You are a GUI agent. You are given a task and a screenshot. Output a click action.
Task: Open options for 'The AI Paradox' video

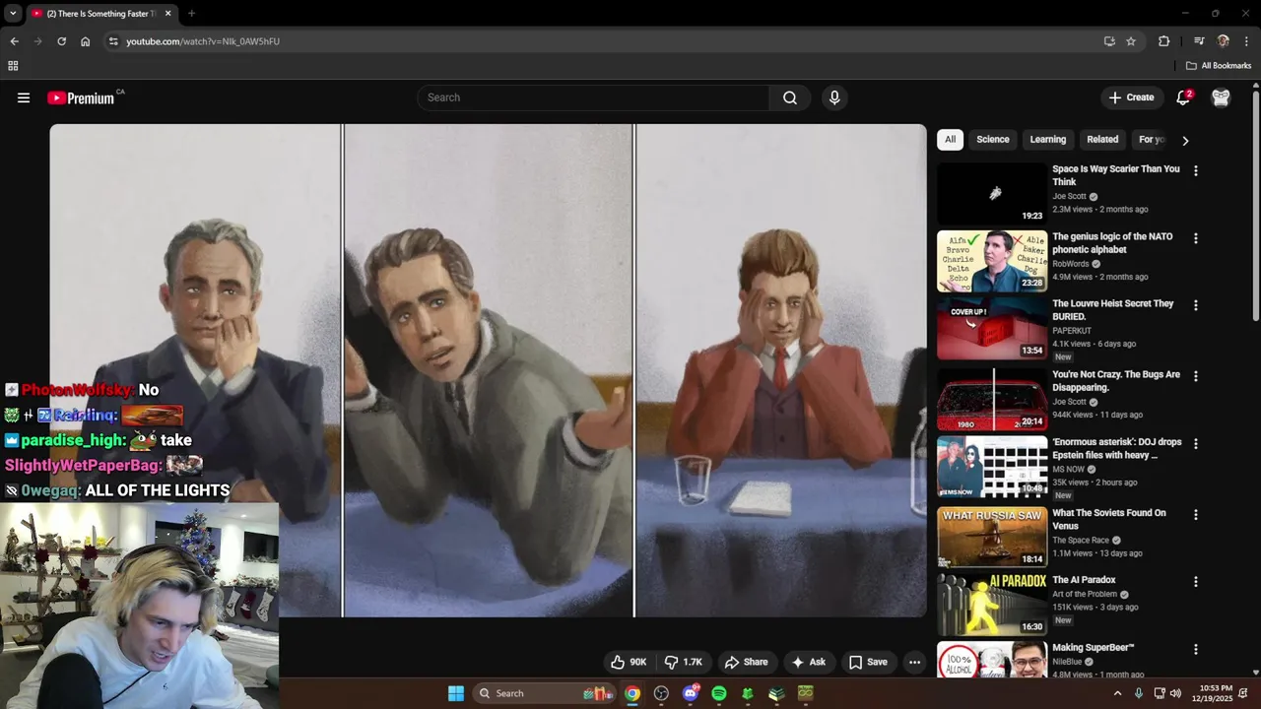[1196, 582]
